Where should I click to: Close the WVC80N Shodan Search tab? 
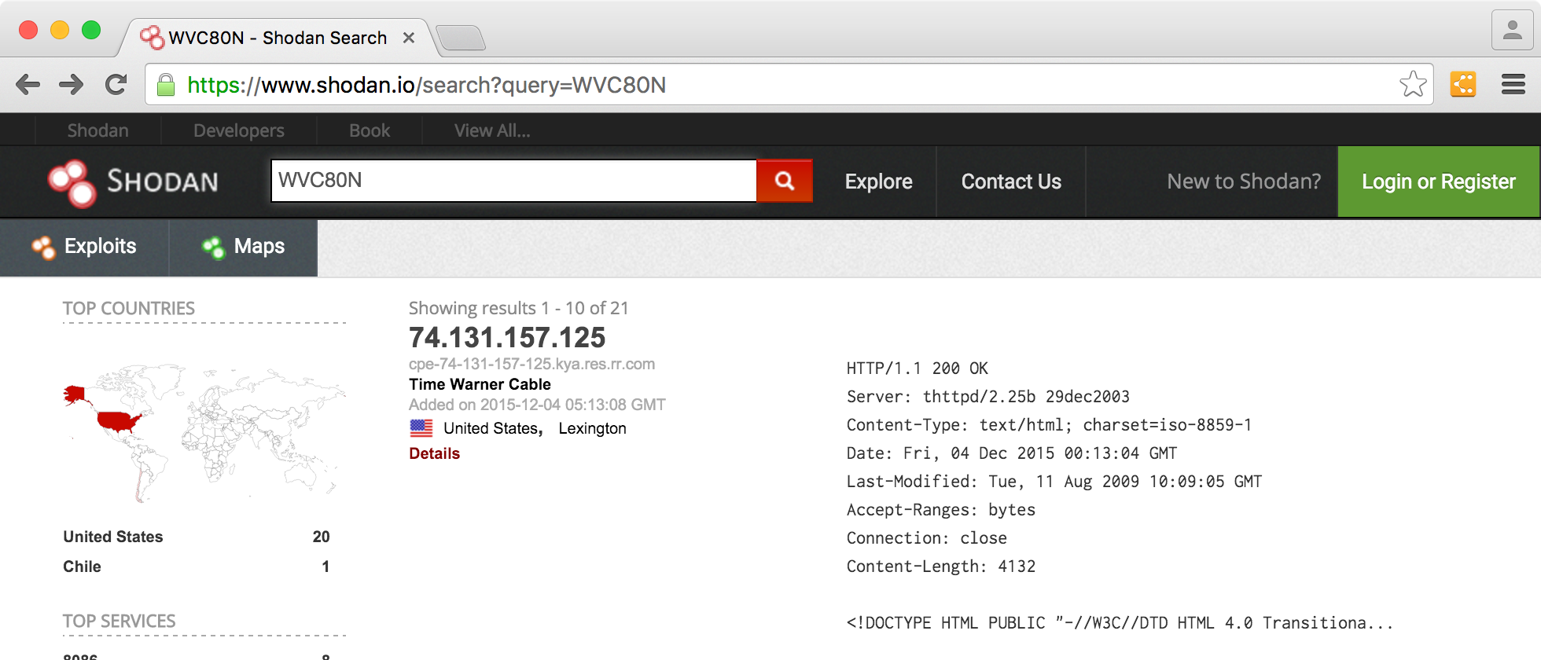tap(409, 38)
